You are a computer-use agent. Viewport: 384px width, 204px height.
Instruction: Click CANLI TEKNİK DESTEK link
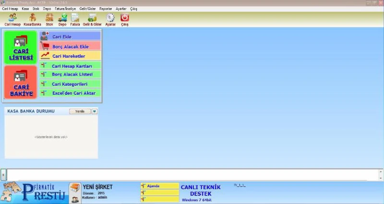tap(201, 190)
